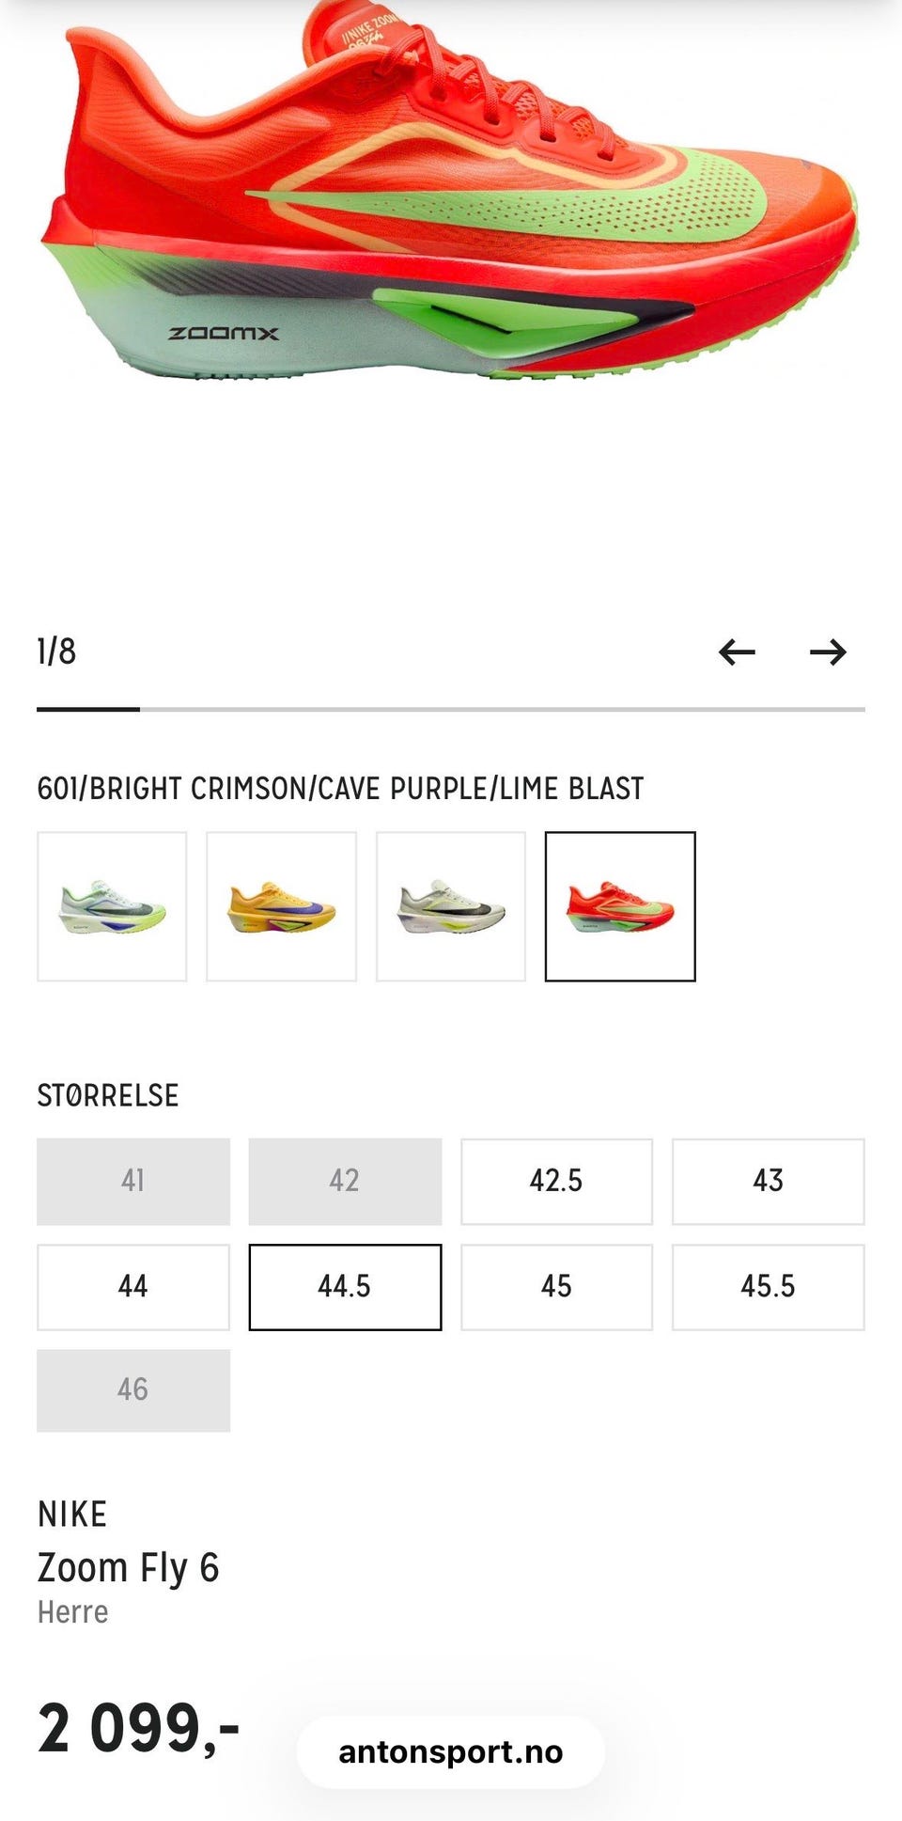Select the white and lime green colorway thumbnail
Image resolution: width=902 pixels, height=1821 pixels.
click(112, 906)
